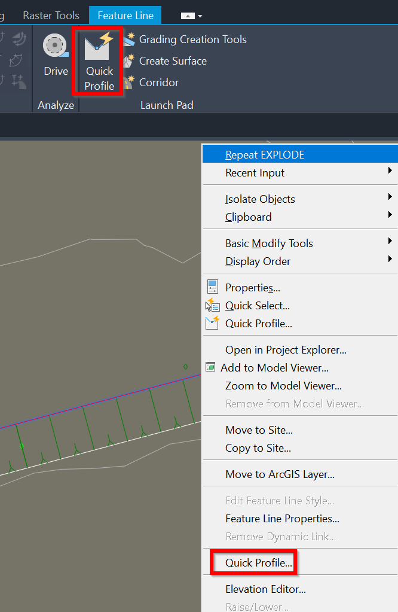Viewport: 398px width, 612px height.
Task: Select Move to Site option
Action: (x=300, y=430)
